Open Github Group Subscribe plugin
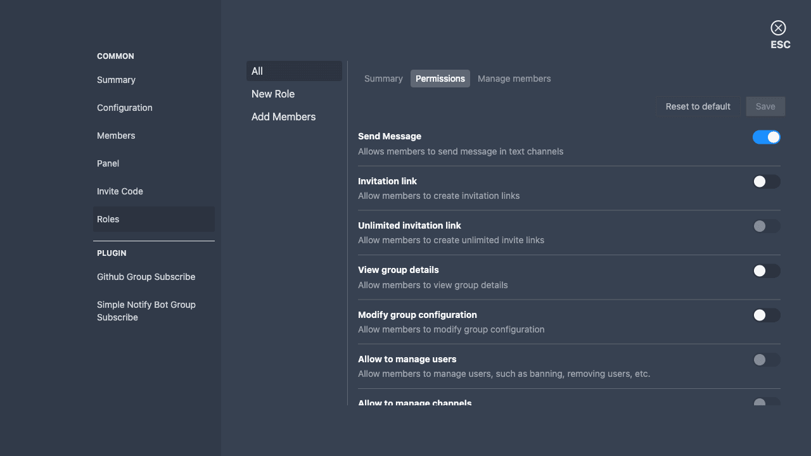The image size is (811, 456). tap(146, 277)
